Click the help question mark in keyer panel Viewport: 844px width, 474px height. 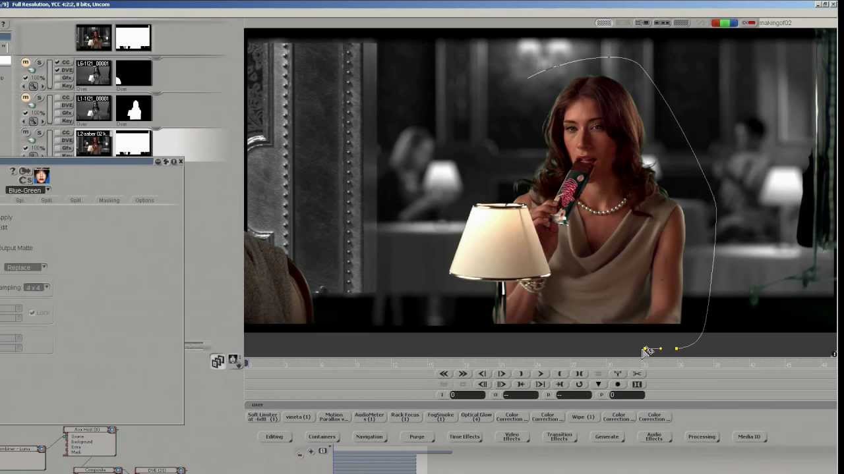(12, 171)
